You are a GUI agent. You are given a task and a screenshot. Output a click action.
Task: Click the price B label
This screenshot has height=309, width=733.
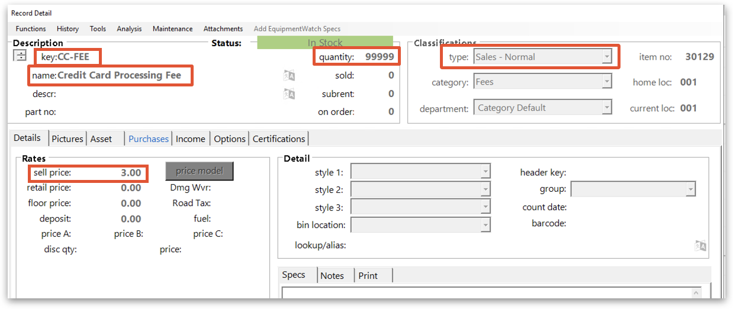[128, 234]
